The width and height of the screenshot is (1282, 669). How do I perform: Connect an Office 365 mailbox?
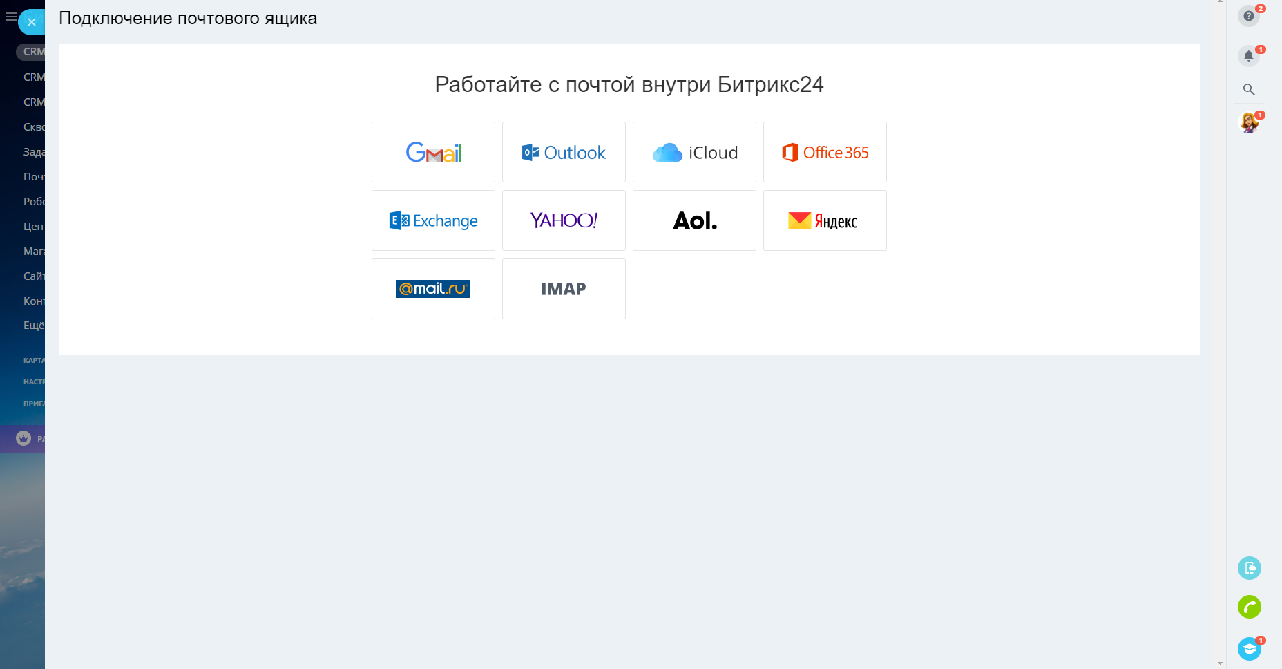click(825, 152)
